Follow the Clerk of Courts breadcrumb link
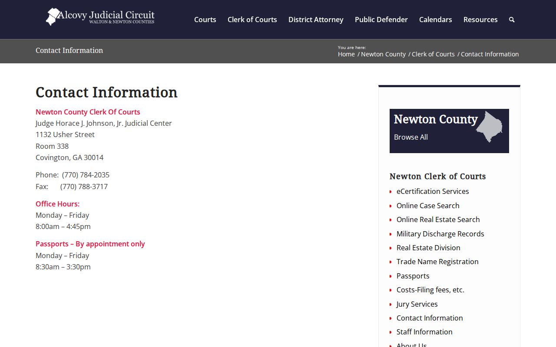 433,54
